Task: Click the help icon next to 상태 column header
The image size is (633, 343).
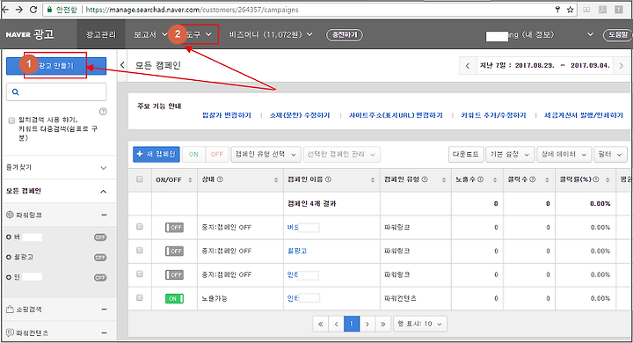Action: click(220, 179)
